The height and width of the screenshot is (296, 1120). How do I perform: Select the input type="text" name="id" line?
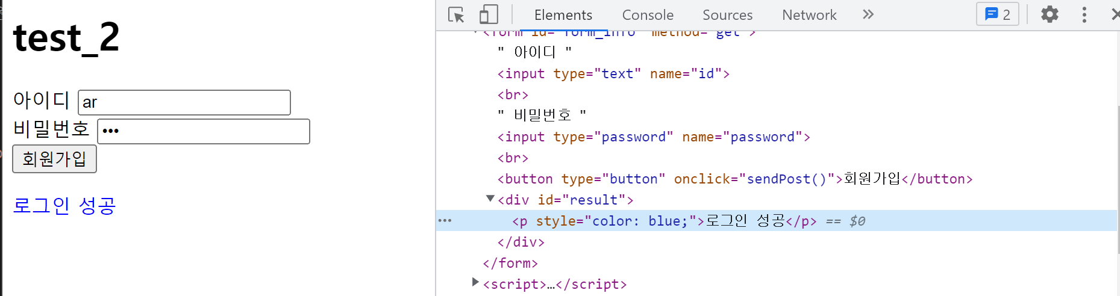613,73
